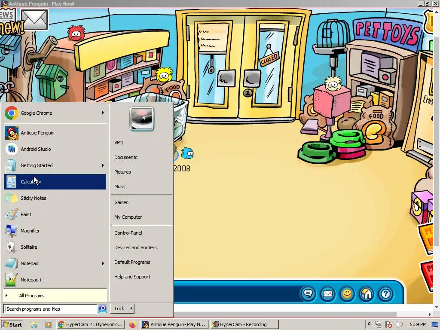Open the mail icon in game bar
440x330 pixels.
327,294
